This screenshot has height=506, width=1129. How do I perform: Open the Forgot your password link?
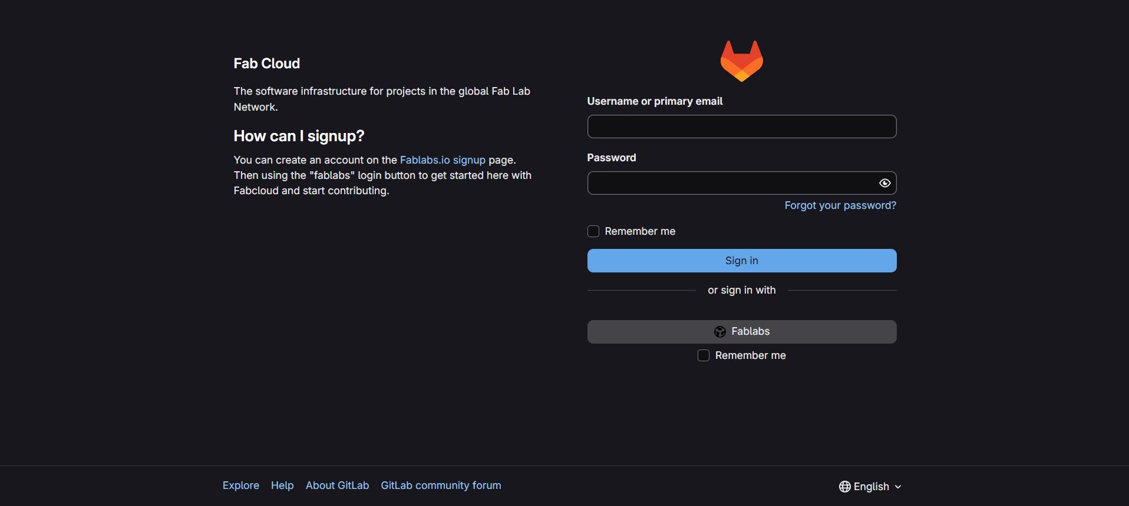[x=840, y=205]
